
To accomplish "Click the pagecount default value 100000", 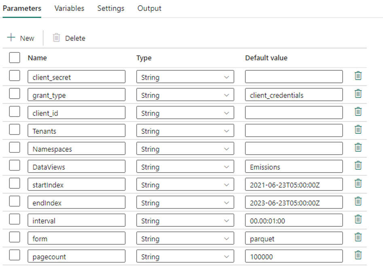I will 294,256.
